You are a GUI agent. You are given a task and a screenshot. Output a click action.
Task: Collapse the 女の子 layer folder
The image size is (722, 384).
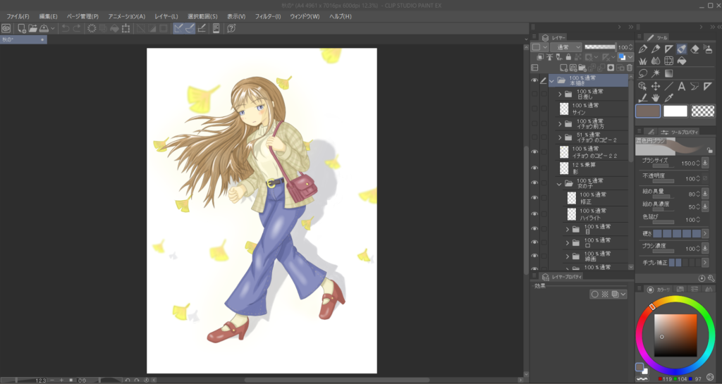(559, 183)
